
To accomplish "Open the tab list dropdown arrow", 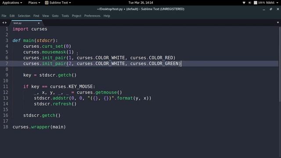I will 278,22.
